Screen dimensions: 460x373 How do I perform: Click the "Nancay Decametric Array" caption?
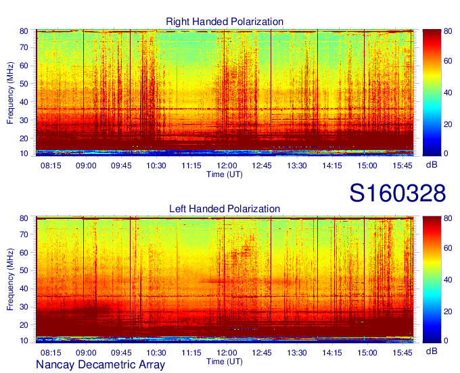tap(100, 364)
